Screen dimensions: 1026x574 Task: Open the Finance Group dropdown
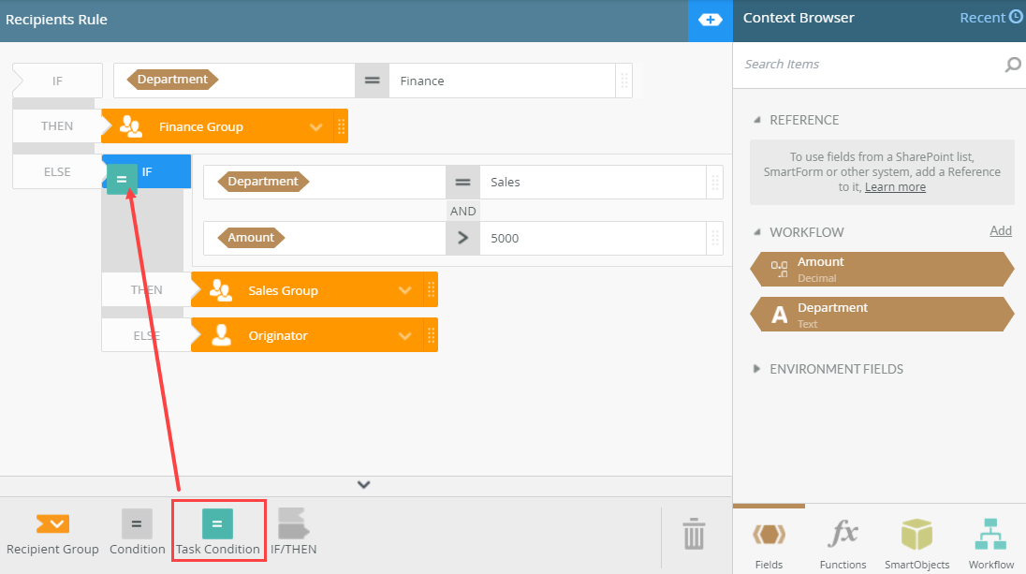pos(316,127)
